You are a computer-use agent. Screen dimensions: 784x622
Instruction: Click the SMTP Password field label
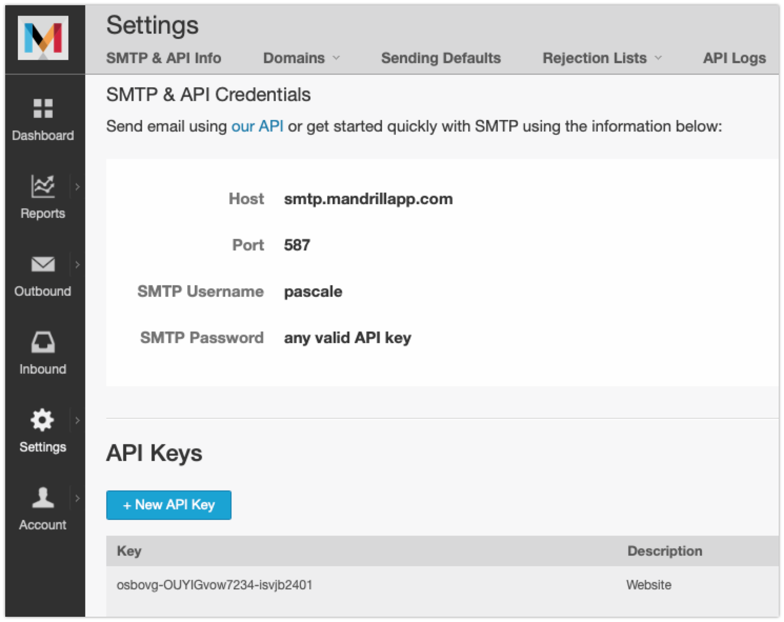click(x=202, y=338)
